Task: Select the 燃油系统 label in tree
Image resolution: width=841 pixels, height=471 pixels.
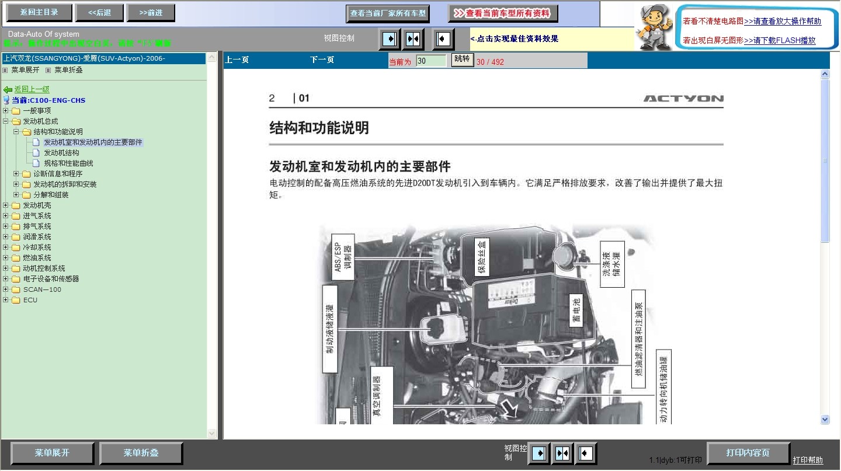Action: point(37,258)
